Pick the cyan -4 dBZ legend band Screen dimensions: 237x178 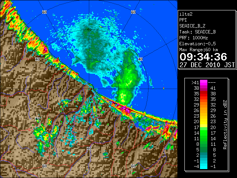click(x=204, y=166)
